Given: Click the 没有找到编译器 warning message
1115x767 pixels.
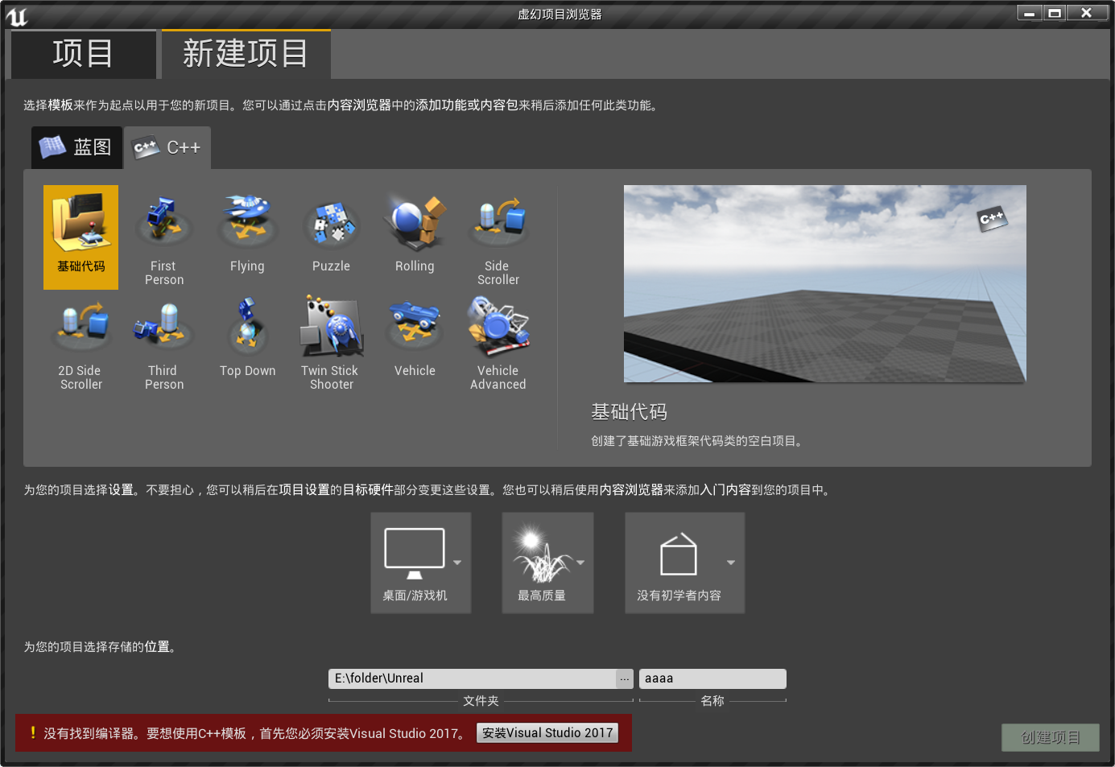Looking at the screenshot, I should [x=255, y=733].
